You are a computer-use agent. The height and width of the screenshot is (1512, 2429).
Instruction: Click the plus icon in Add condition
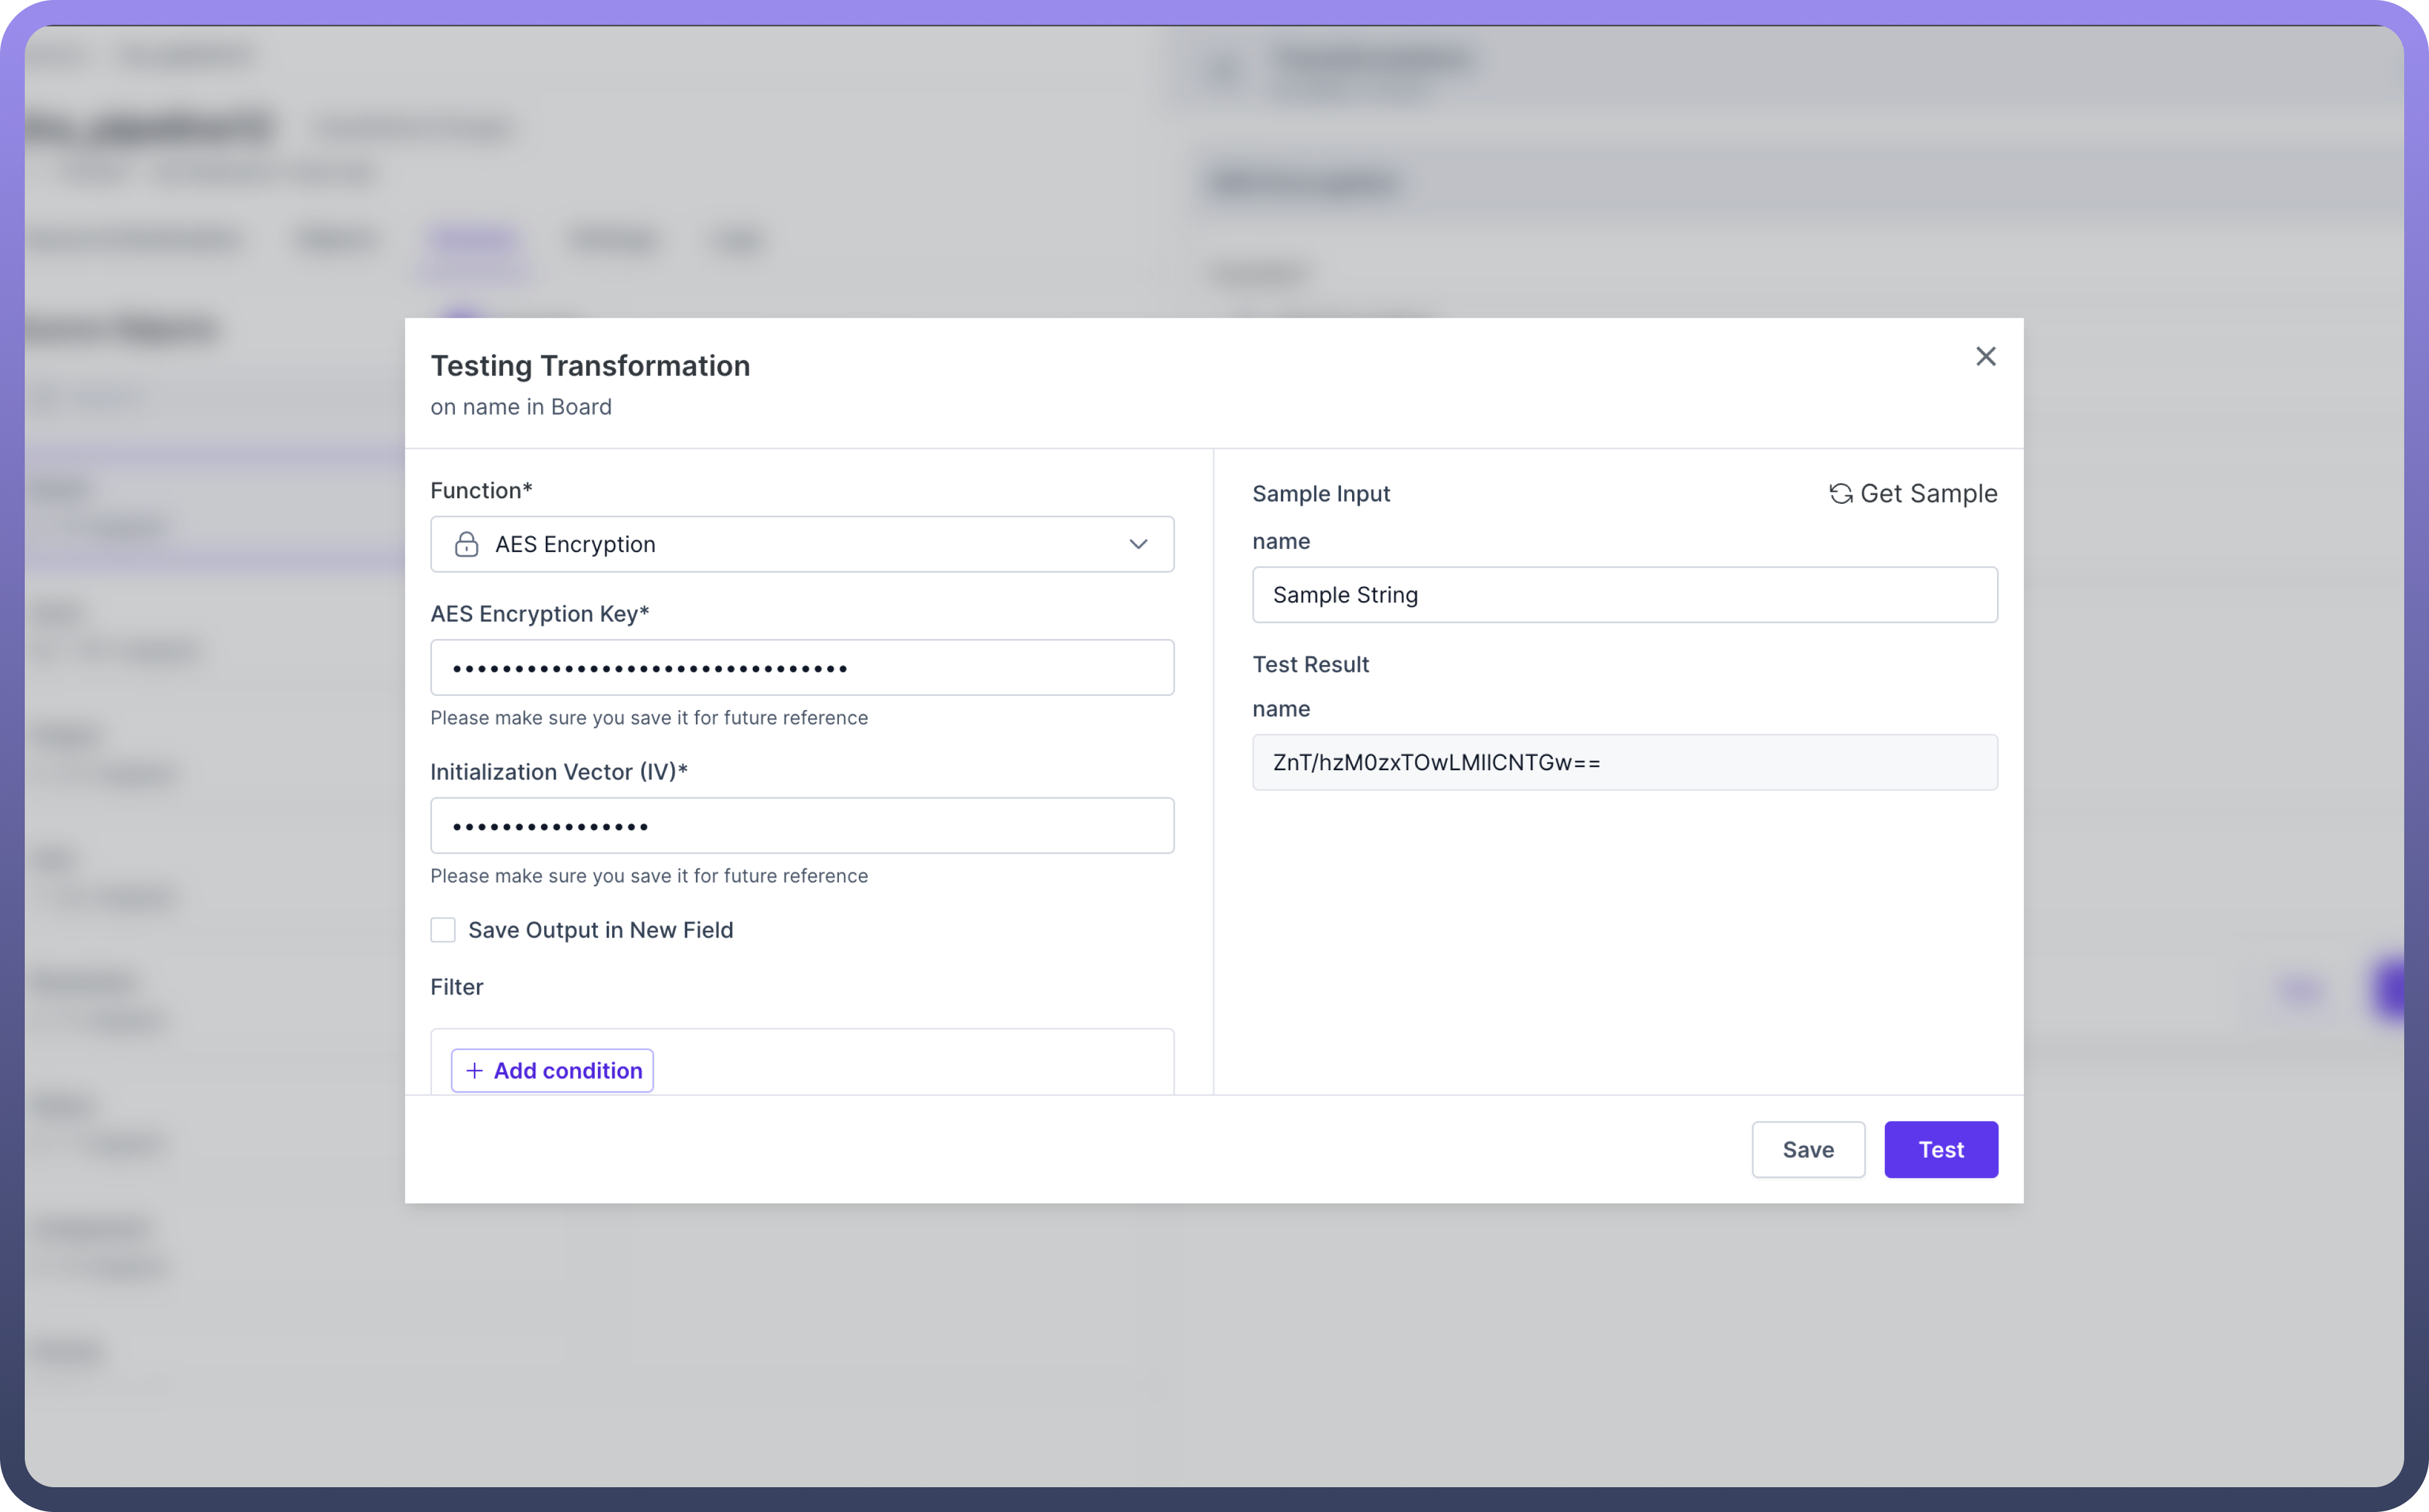[x=474, y=1070]
